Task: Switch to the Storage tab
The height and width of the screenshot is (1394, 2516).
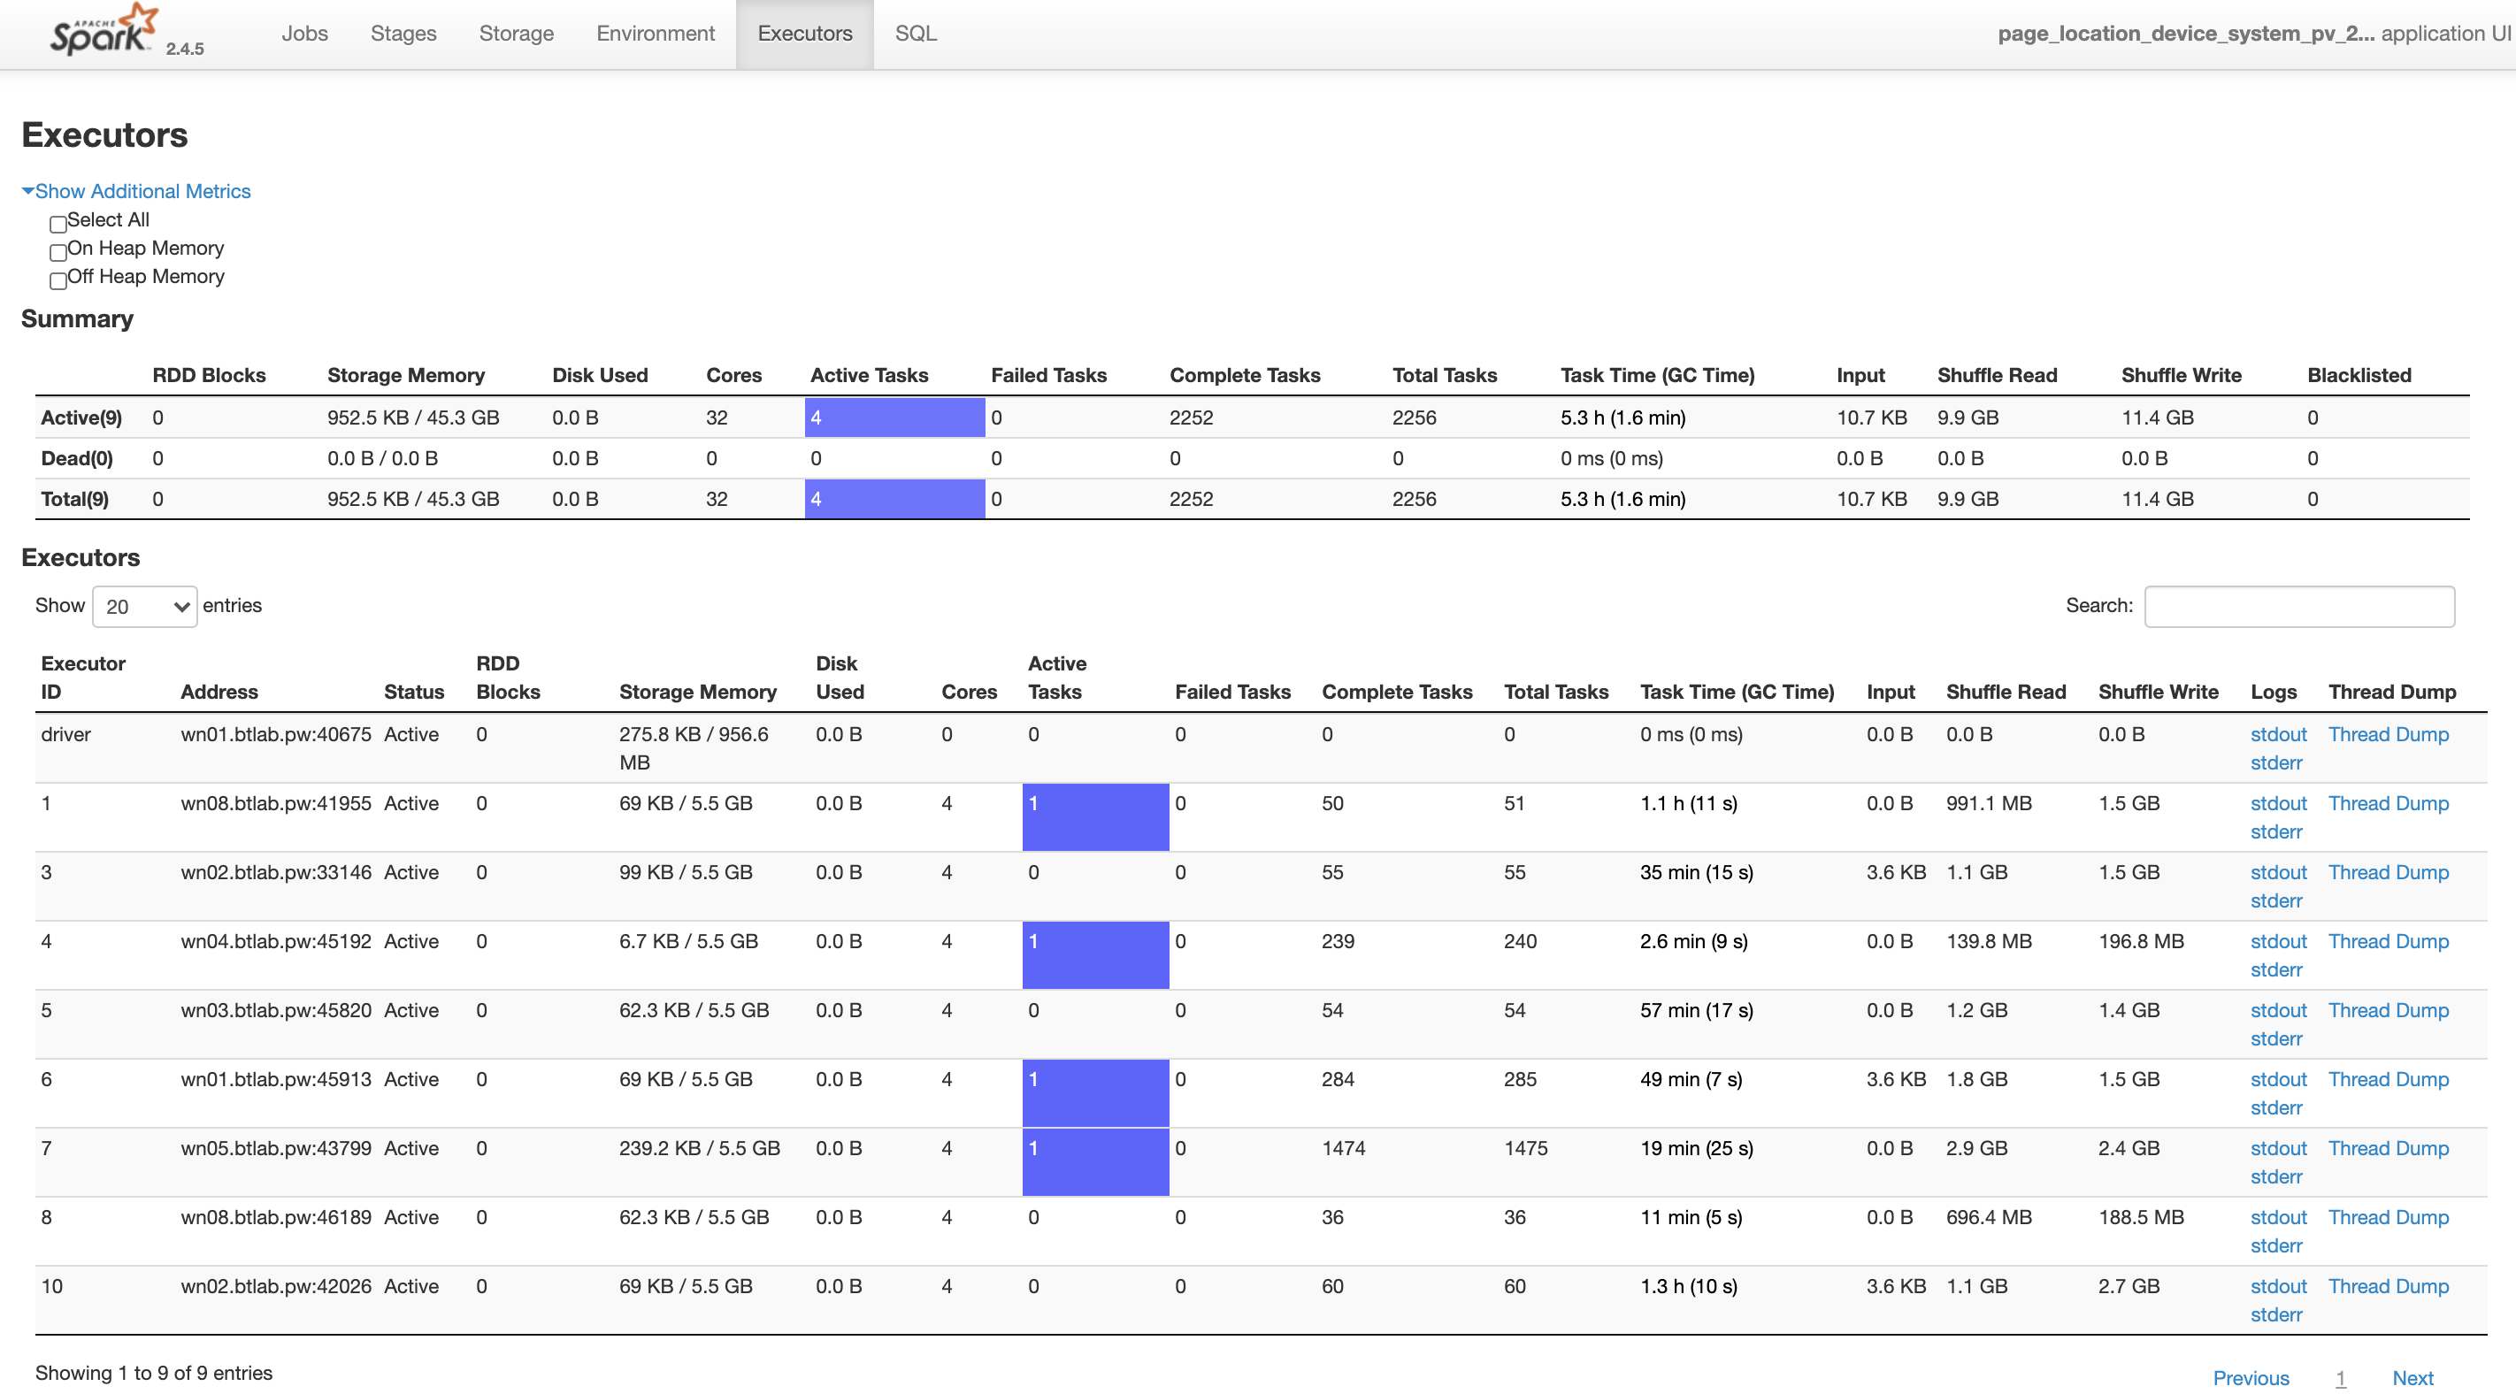Action: pyautogui.click(x=517, y=34)
